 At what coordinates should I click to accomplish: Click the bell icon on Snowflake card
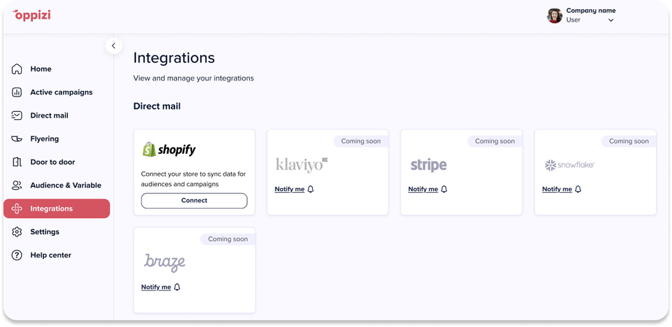click(x=578, y=189)
